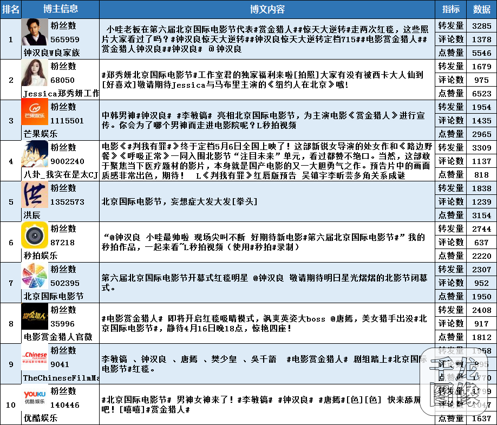Click the post starting #电影赏金猎人# 即将开启红毯
497x425 pixels.
click(x=264, y=323)
